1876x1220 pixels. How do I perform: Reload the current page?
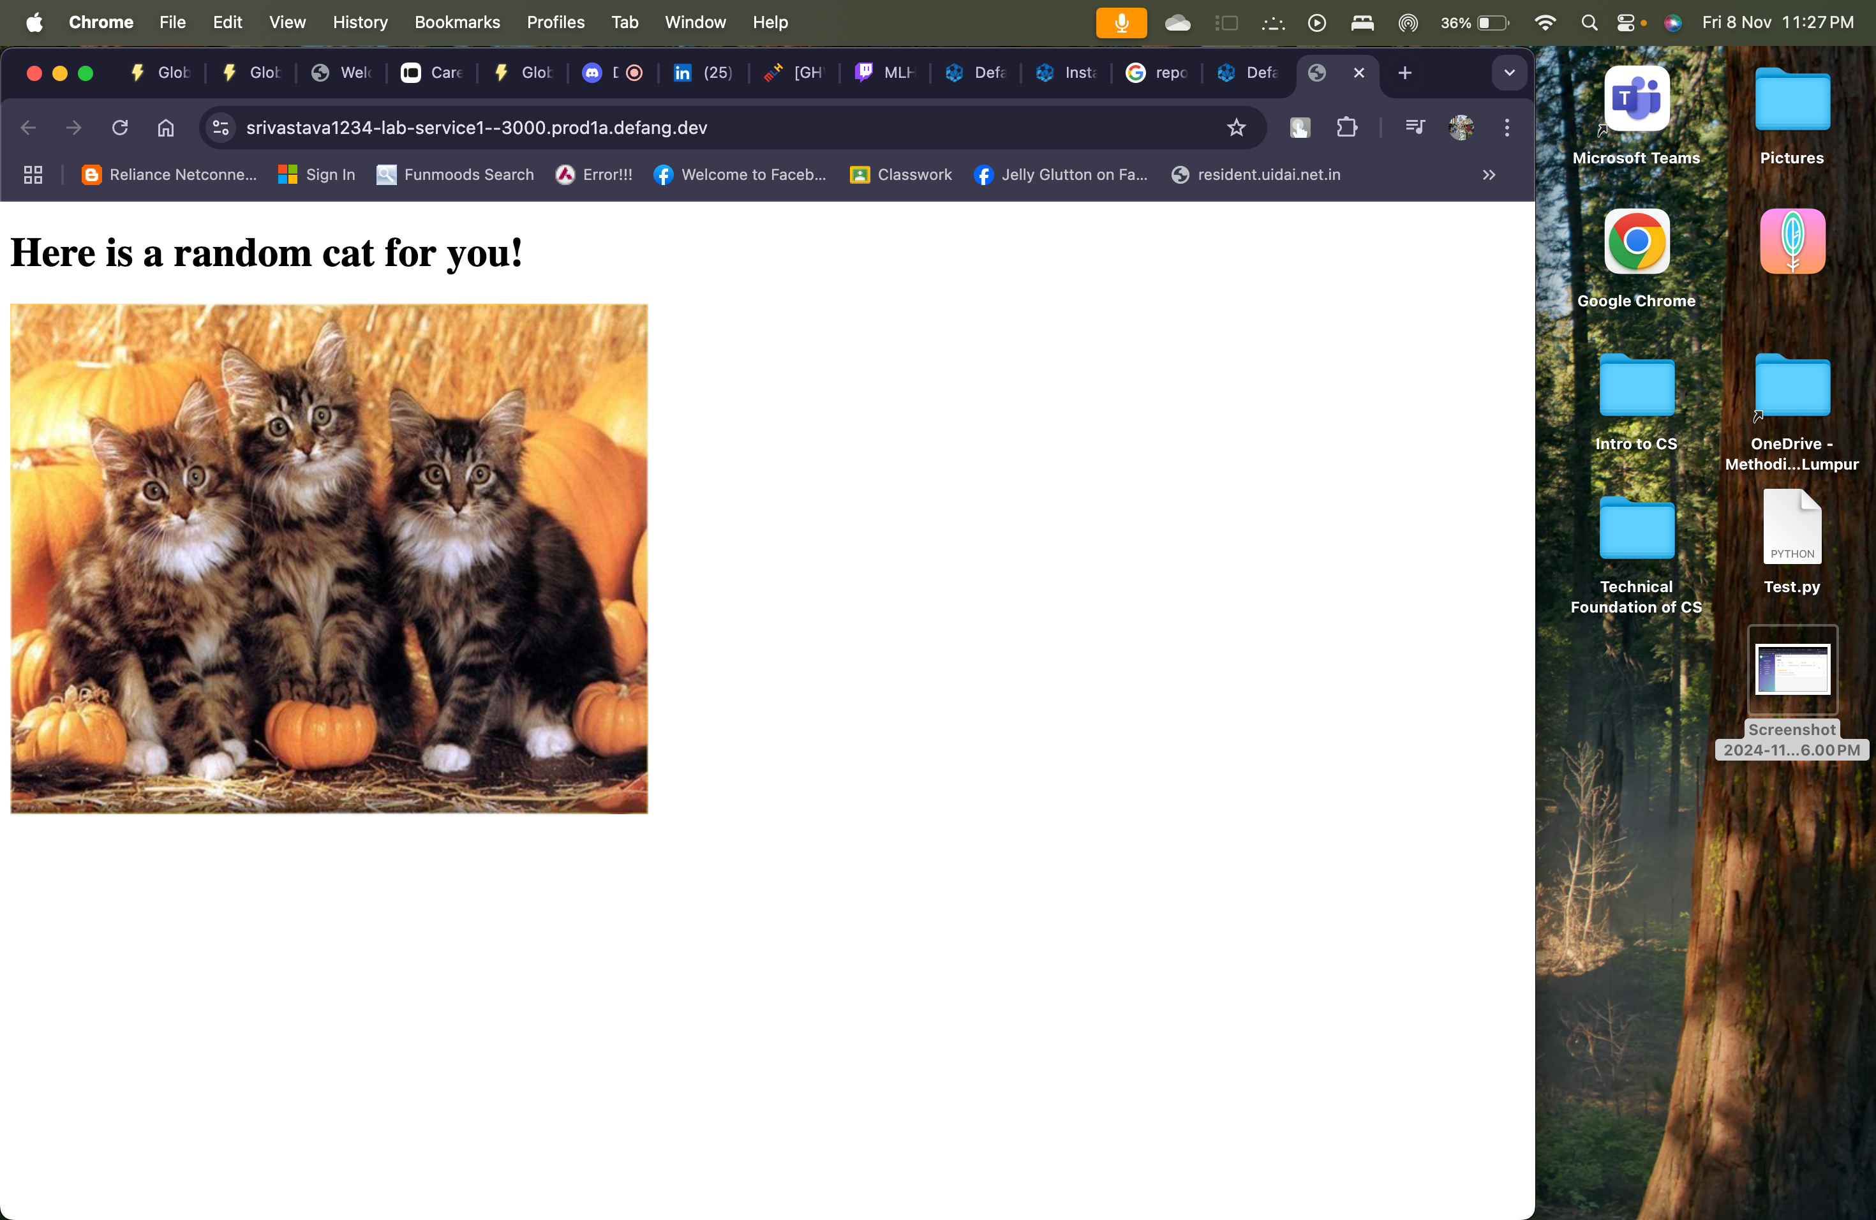click(120, 128)
